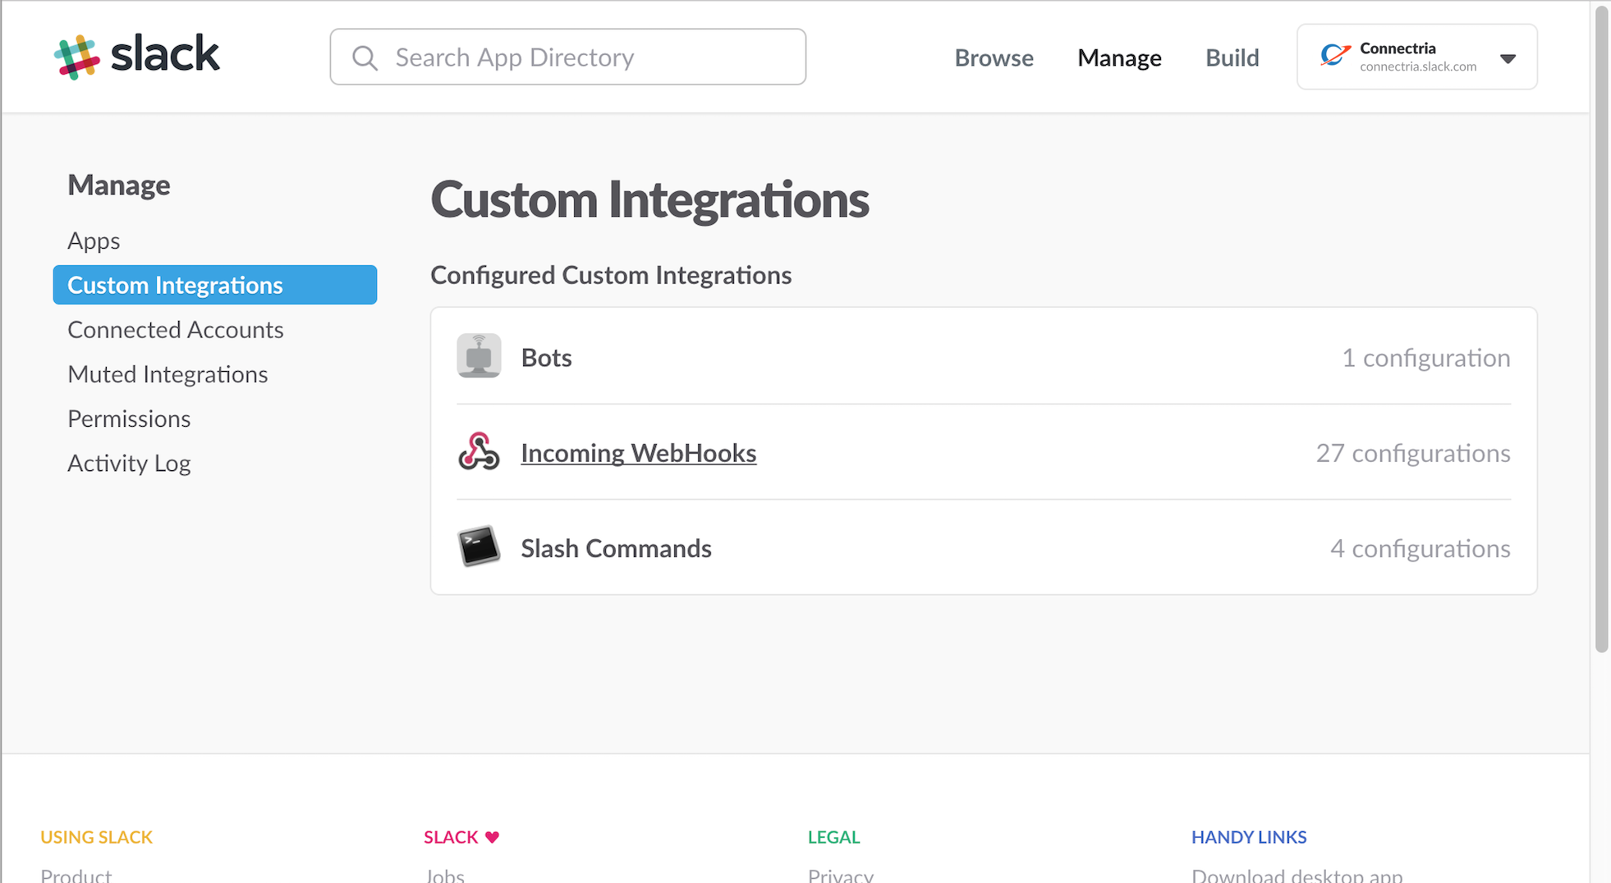
Task: Expand the Connectria workspace dropdown arrow
Action: [x=1508, y=58]
